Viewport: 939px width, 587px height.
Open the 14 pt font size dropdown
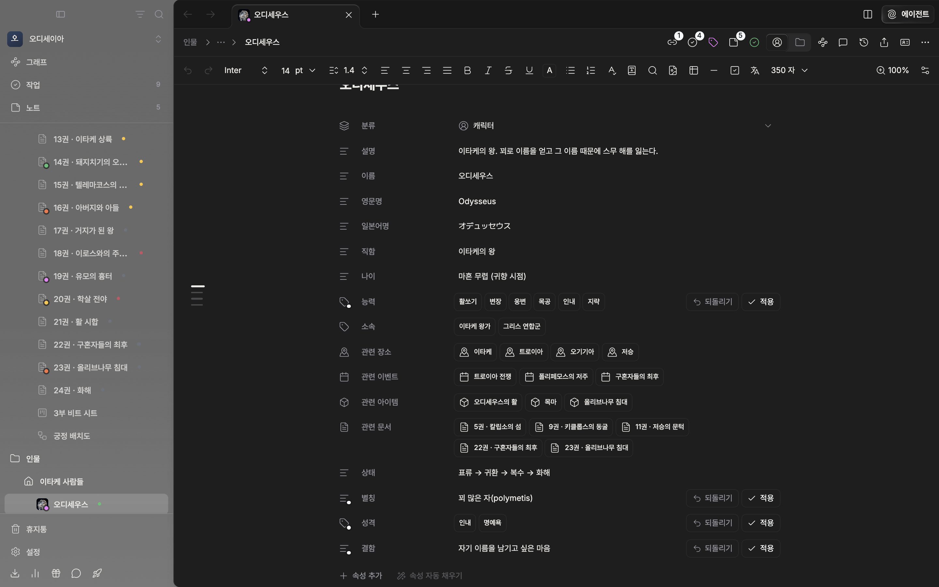298,70
